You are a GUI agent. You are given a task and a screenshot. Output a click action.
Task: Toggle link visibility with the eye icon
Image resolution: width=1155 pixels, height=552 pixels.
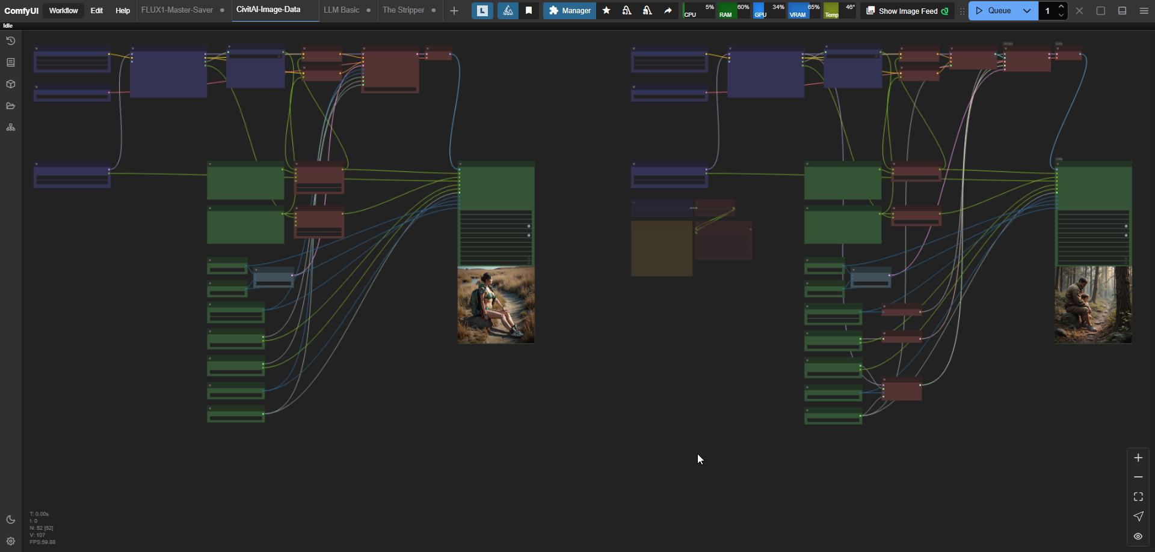(1138, 536)
